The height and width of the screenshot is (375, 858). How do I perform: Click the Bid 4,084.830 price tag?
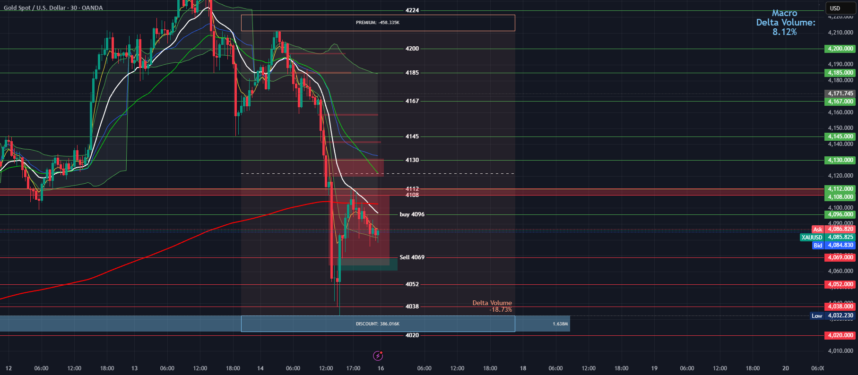pyautogui.click(x=833, y=245)
